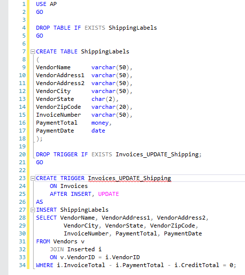Click the USE keyword on line 1

coord(41,4)
